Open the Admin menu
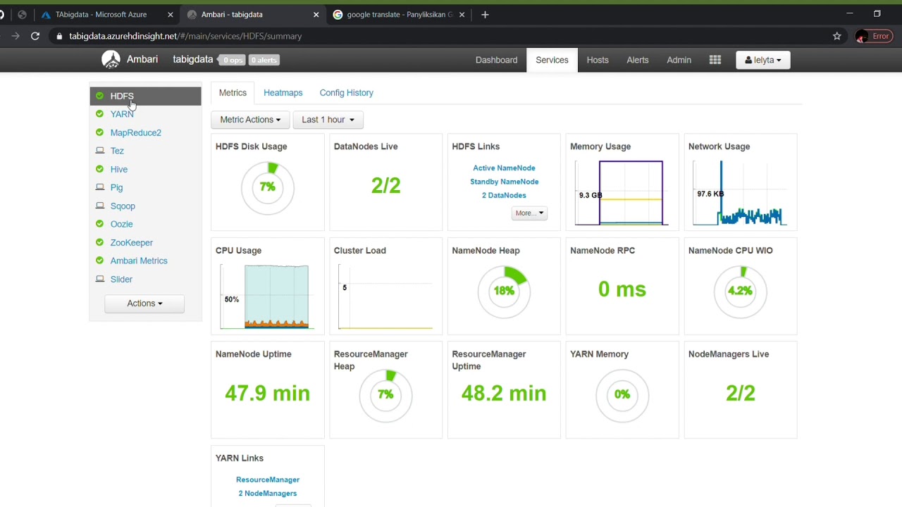902x507 pixels. pyautogui.click(x=679, y=60)
